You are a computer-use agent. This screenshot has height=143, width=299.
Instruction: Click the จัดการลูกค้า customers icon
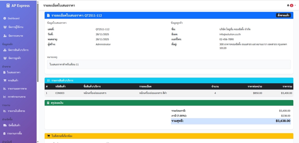(x=5, y=58)
